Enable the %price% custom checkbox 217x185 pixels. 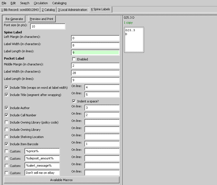point(7,151)
